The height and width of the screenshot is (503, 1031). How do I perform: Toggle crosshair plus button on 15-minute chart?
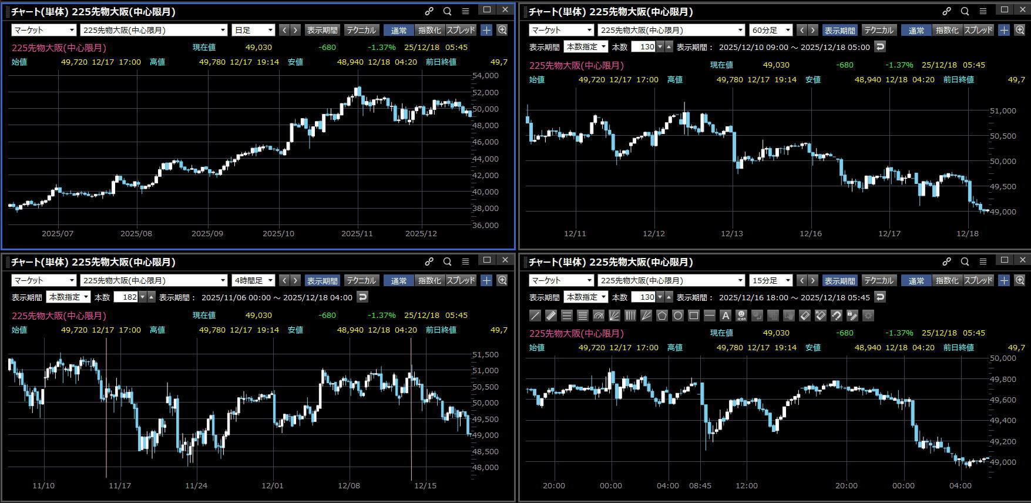pos(1004,280)
